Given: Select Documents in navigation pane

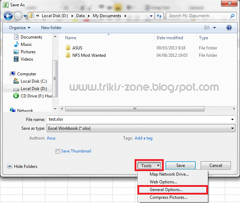Looking at the screenshot, I should [31, 37].
